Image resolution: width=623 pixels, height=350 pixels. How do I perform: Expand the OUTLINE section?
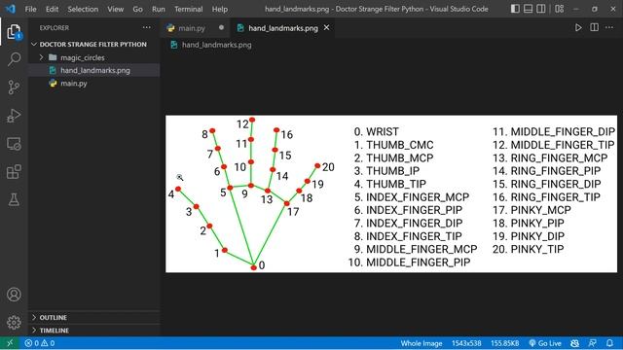pos(93,318)
